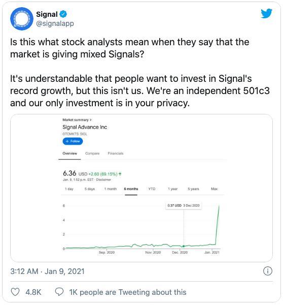This screenshot has width=283, height=305.
Task: Click the plus icon on Follow button
Action: pyautogui.click(x=67, y=141)
